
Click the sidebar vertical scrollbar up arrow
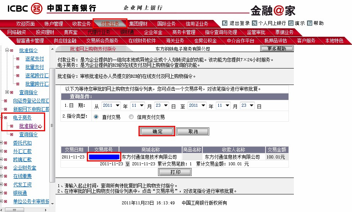52,49
